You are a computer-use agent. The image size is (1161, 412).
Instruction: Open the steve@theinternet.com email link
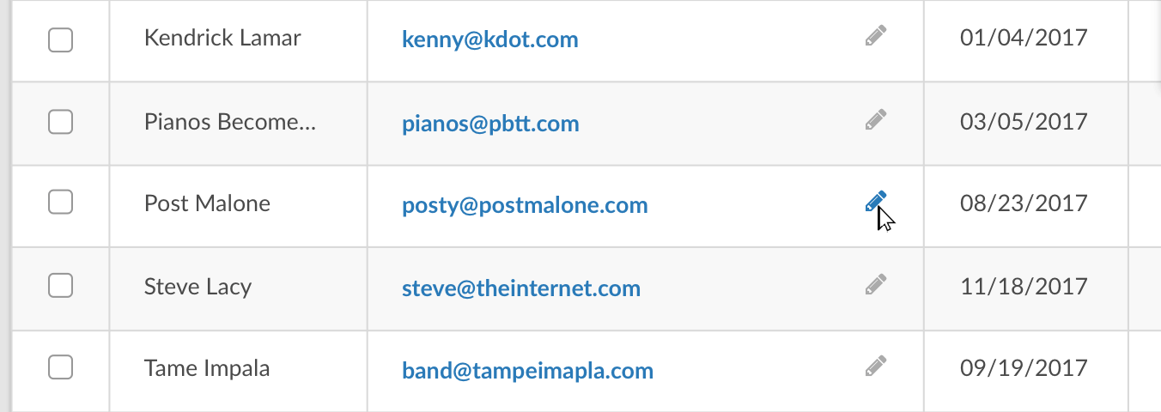click(521, 288)
